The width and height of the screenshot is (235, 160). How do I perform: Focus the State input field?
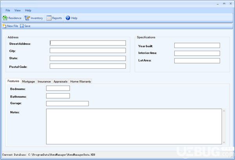coord(88,58)
